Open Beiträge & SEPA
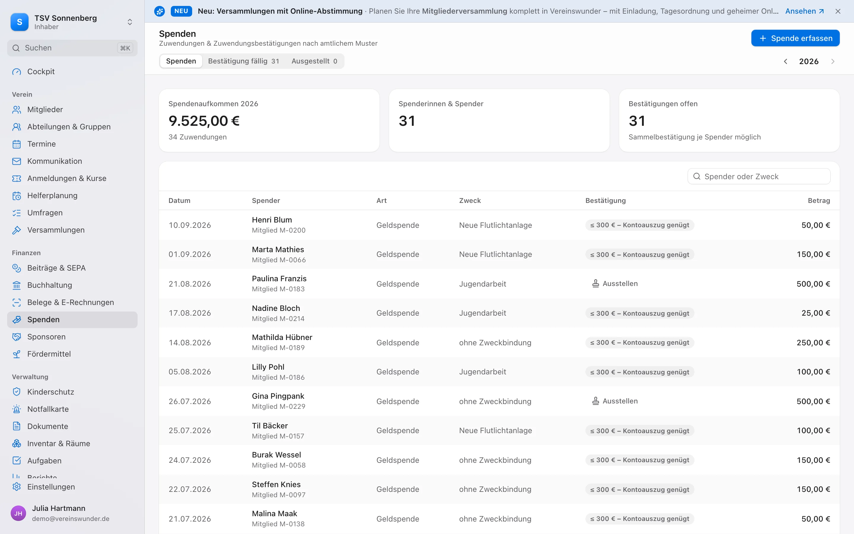 (x=72, y=268)
